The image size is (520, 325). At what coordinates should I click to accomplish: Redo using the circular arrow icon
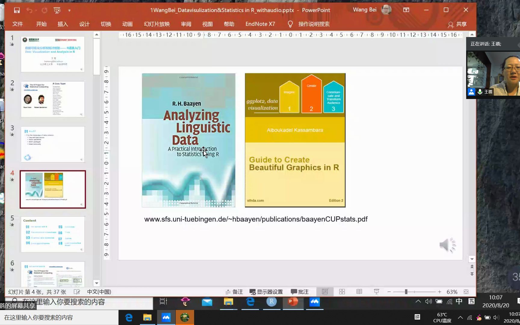[45, 10]
